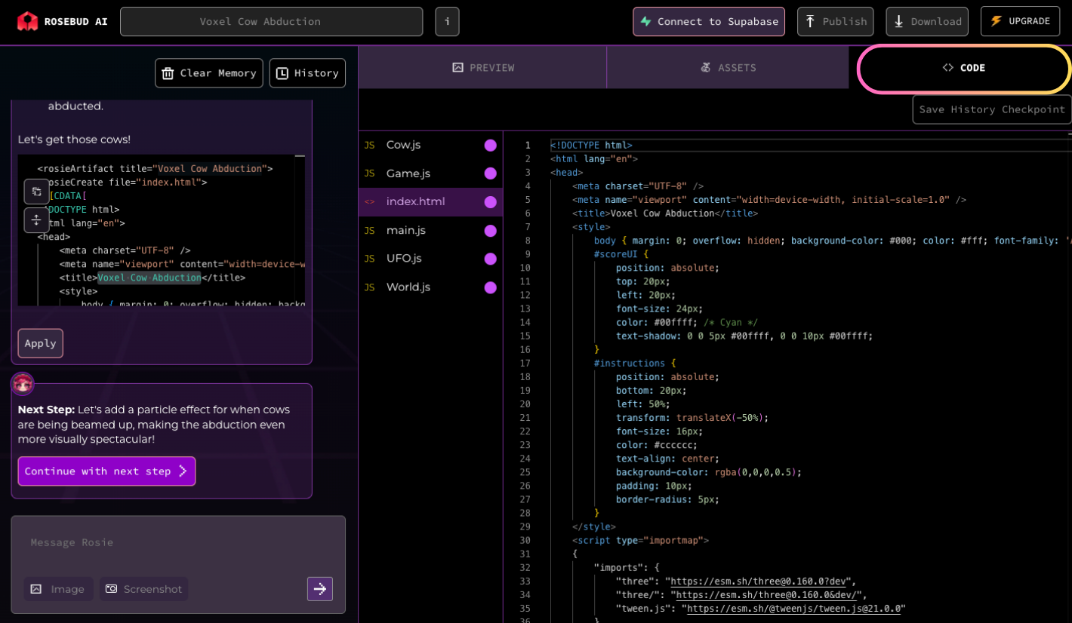Click the '#instructions {' line in the editor
1072x623 pixels.
click(x=635, y=364)
